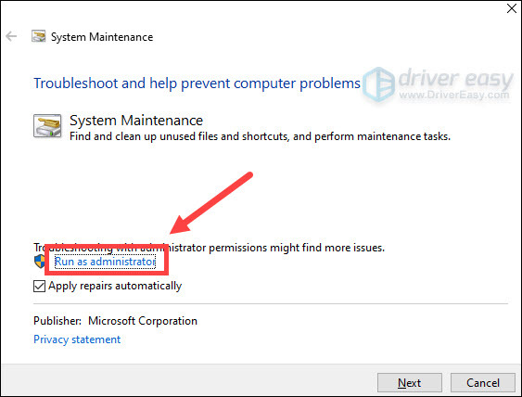
Task: Click the System Maintenance window title text
Action: (x=102, y=37)
